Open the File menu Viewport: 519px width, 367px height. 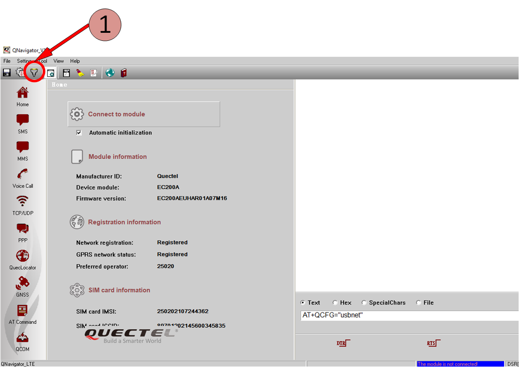click(7, 61)
